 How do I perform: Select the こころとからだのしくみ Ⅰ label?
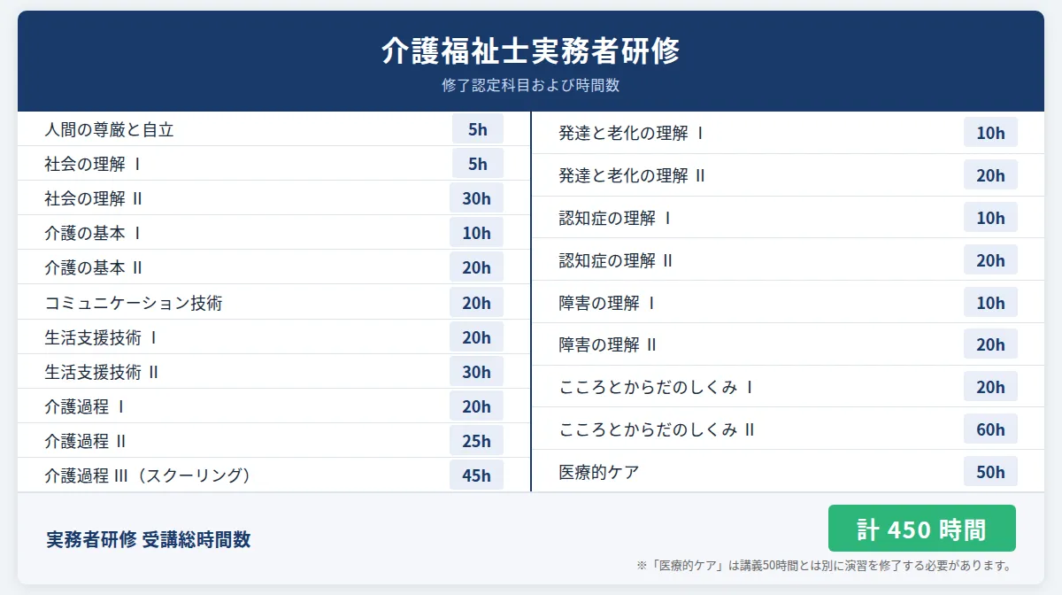click(x=656, y=387)
